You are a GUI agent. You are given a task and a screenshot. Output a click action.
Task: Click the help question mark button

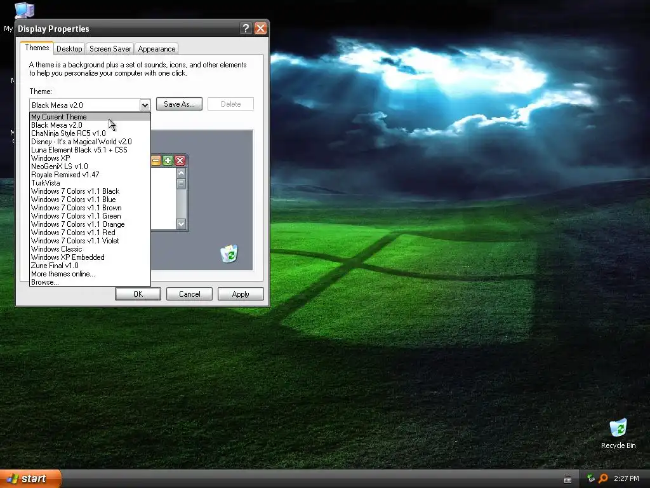246,28
